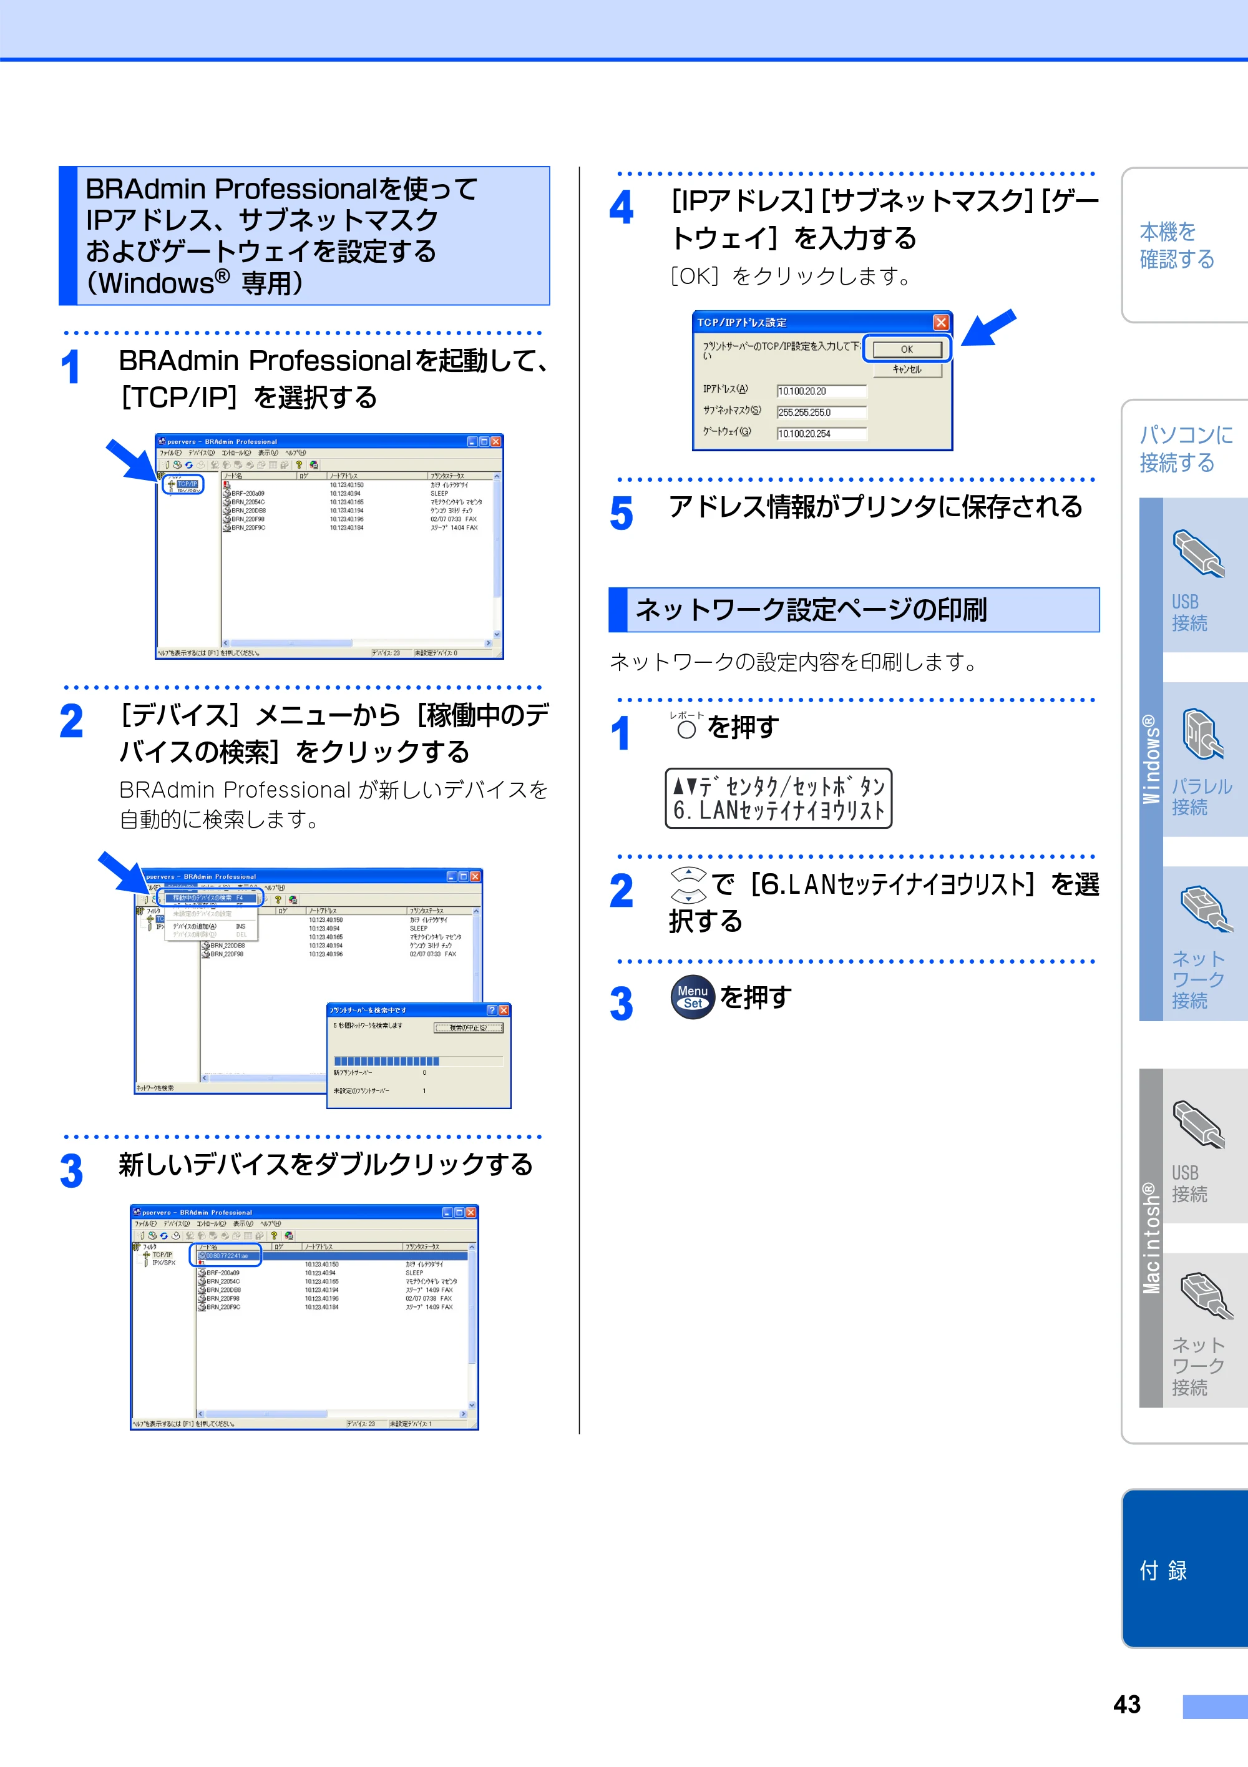Click colorful monitor icon at end of step 1 toolbar
1248x1767 pixels.
coord(314,465)
